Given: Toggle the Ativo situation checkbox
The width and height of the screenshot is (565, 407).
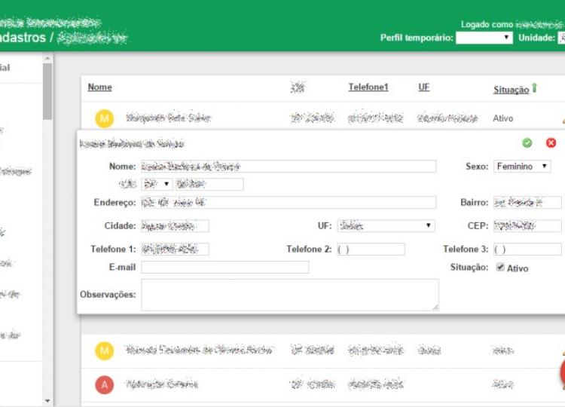Looking at the screenshot, I should 500,267.
